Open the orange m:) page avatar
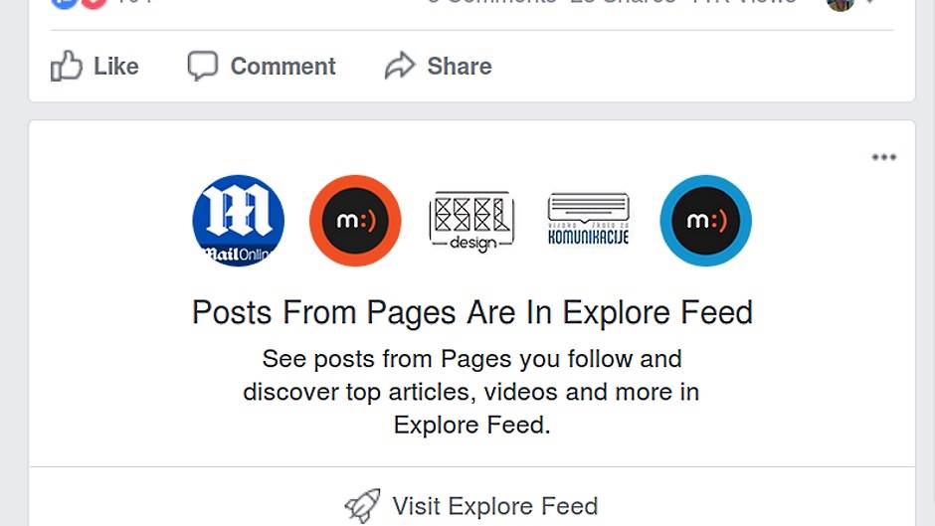The width and height of the screenshot is (935, 526). pos(355,221)
